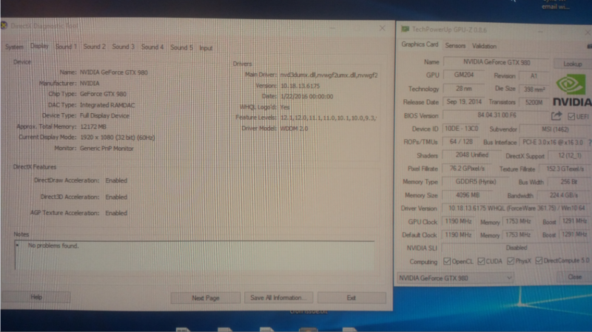Open the Validation tab in GPU-Z
The width and height of the screenshot is (592, 332).
point(484,47)
